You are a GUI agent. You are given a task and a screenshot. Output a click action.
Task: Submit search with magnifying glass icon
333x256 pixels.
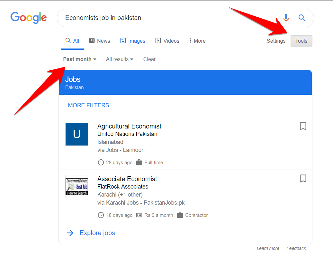302,18
